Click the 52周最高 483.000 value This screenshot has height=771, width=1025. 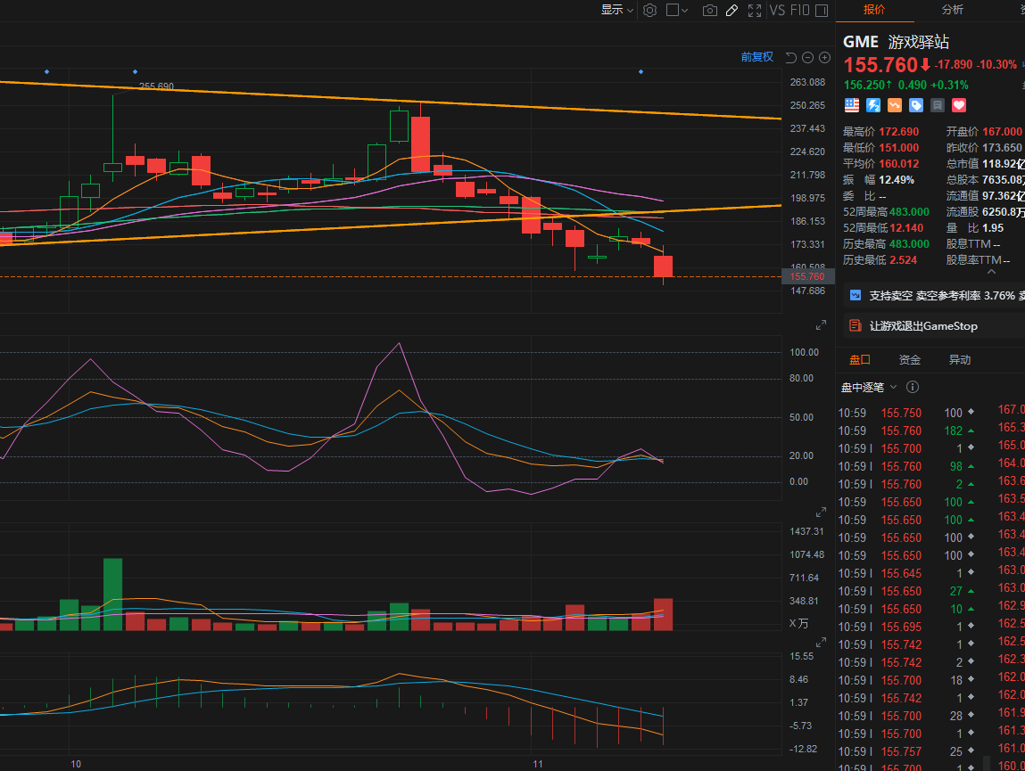coord(909,212)
